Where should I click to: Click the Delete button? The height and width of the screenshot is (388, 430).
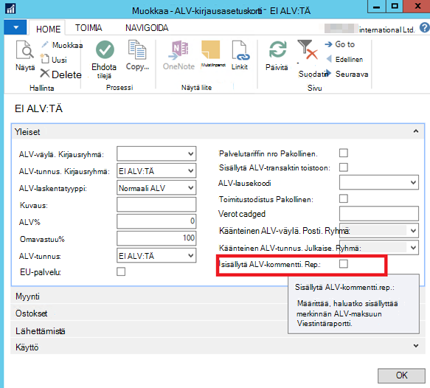click(61, 75)
